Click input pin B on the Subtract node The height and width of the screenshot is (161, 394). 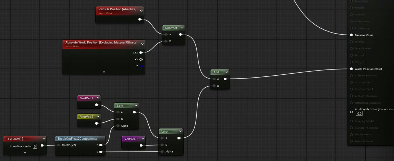coord(165,41)
